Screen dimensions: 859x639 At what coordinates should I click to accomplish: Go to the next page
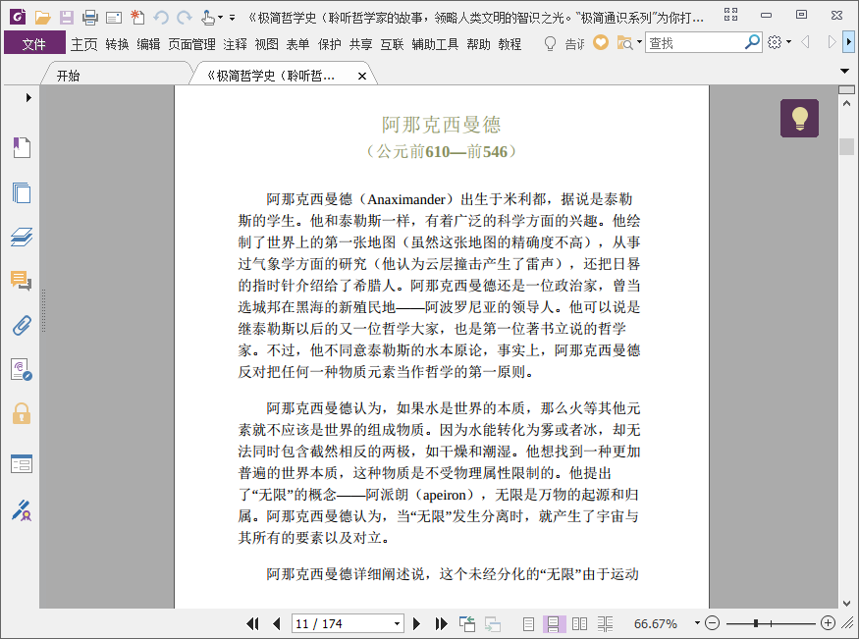(416, 623)
